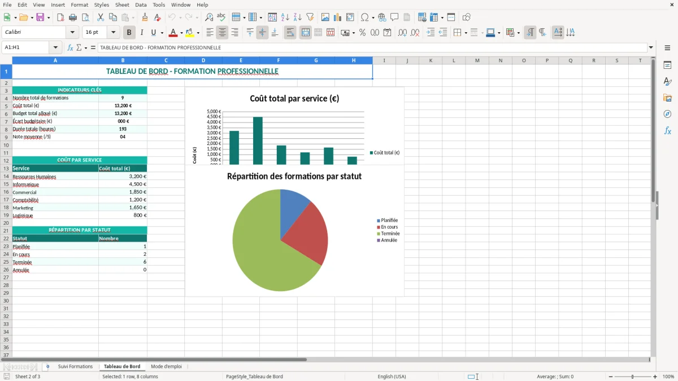
Task: Click the Clone Formatting paintbrush icon
Action: (145, 17)
